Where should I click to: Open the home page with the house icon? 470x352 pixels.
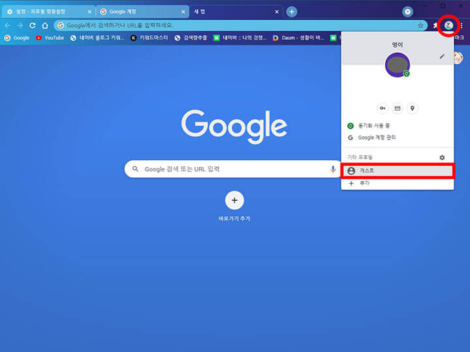(x=45, y=25)
